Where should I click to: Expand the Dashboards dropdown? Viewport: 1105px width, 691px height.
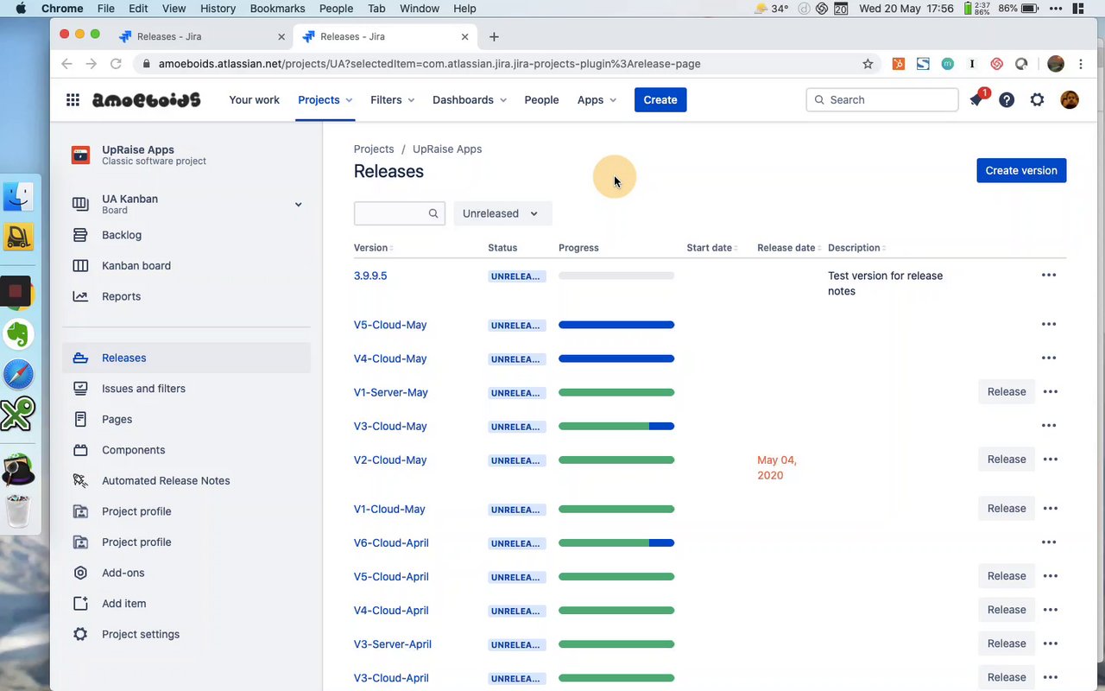tap(470, 100)
